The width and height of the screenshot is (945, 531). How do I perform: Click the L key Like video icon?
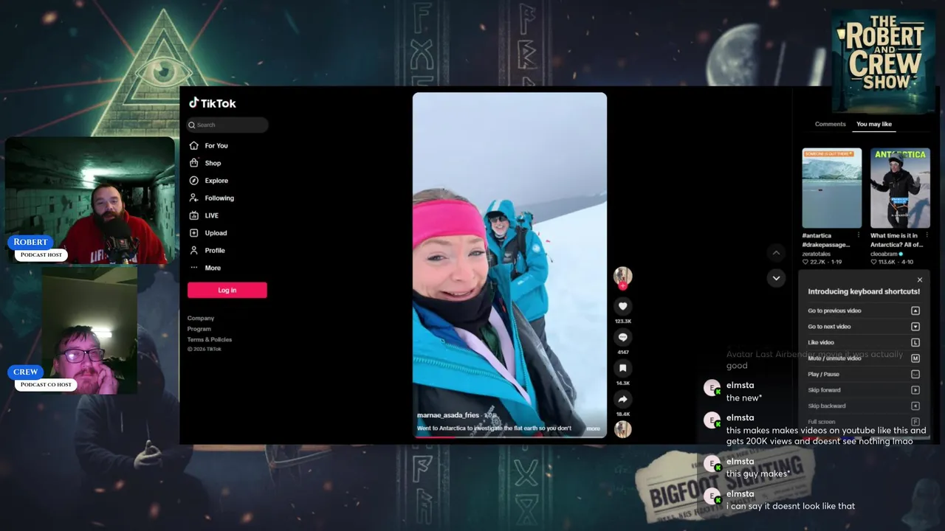915,342
